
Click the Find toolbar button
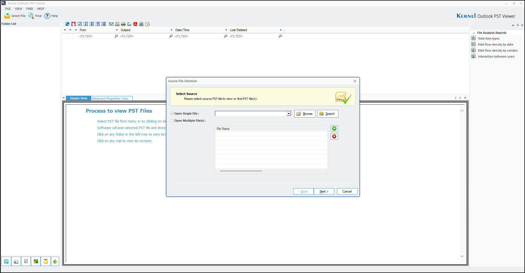click(x=35, y=16)
